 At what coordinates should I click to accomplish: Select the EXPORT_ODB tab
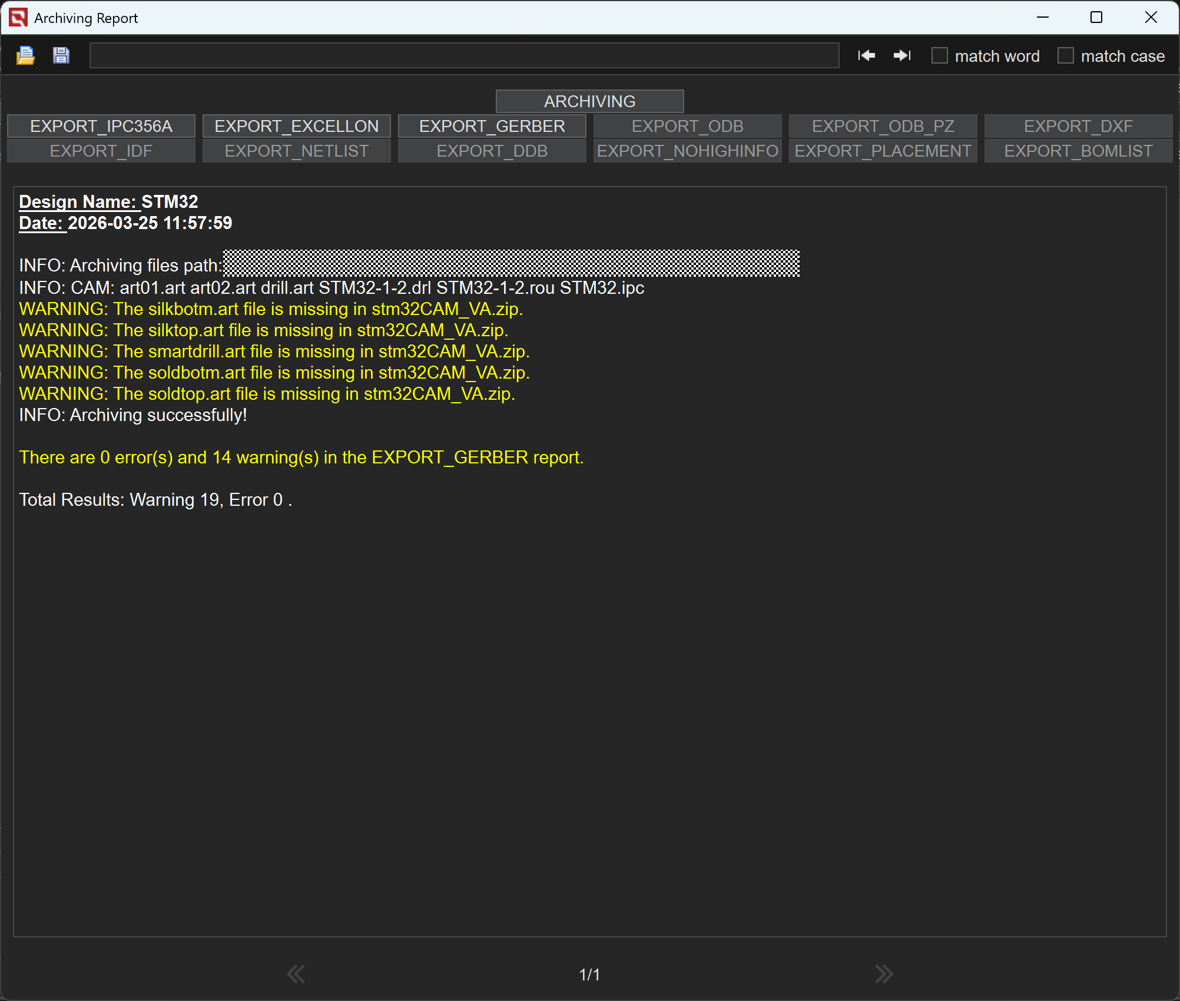[687, 126]
